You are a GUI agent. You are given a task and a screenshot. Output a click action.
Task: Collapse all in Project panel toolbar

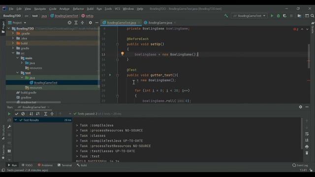[82, 23]
